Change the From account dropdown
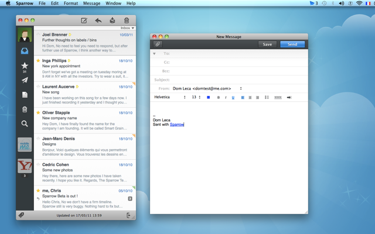Image resolution: width=375 pixels, height=234 pixels. coord(207,88)
